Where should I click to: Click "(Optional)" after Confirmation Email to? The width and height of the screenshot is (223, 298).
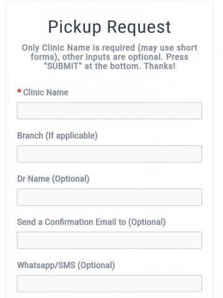pos(147,222)
